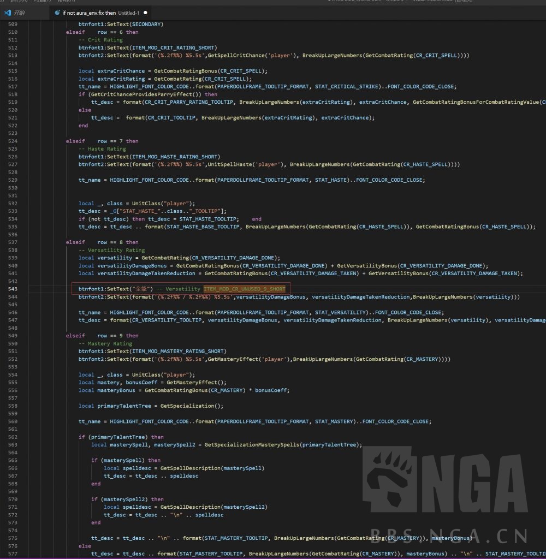Click GetSpellDescription(masterySpell2) on line 571
The width and height of the screenshot is (546, 559).
(214, 507)
